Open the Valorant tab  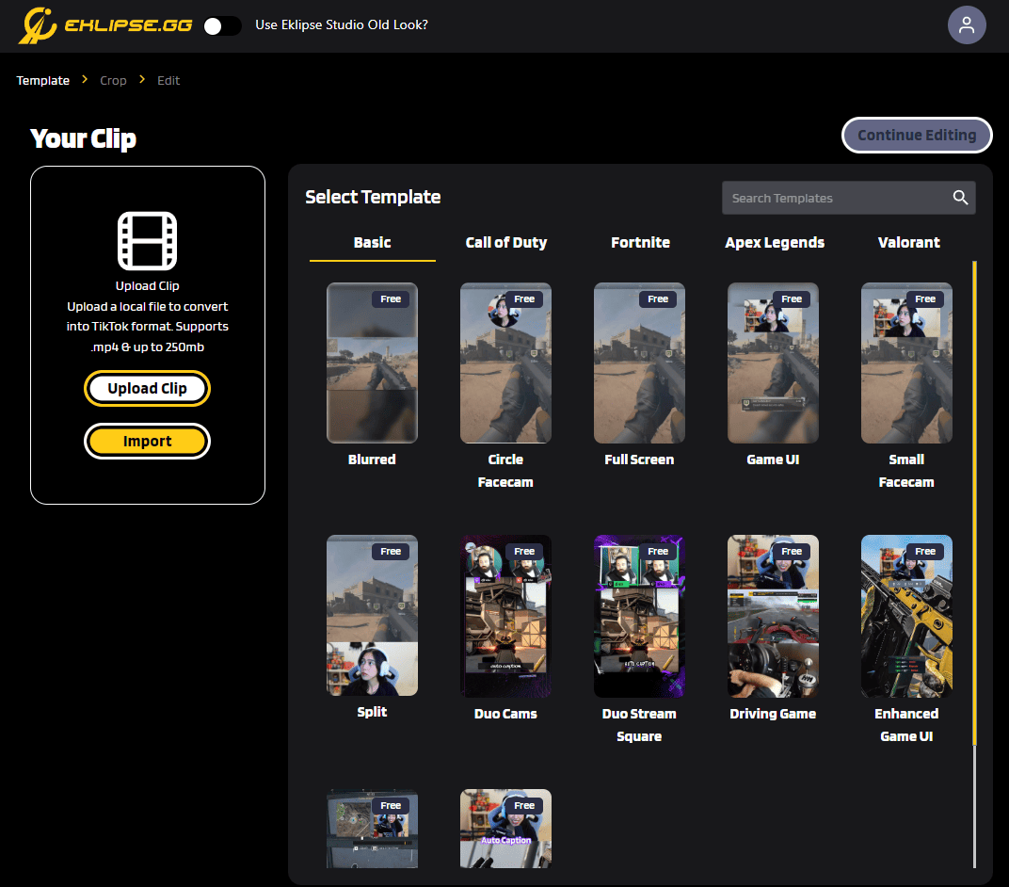pyautogui.click(x=908, y=243)
